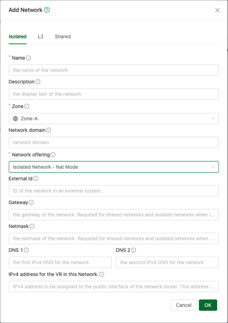The image size is (228, 323).
Task: Select the Isolated tab
Action: 17,37
